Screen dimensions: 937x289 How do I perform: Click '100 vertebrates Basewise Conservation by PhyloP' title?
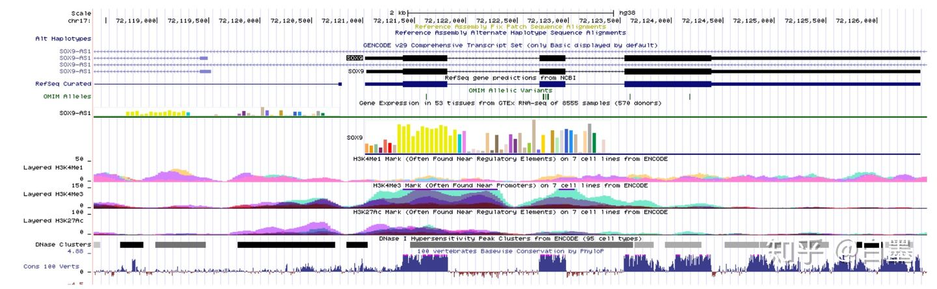tap(510, 251)
